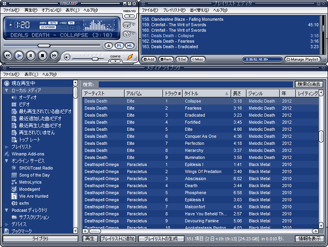
Task: Open the 再生 menu in Winamp main window
Action: coord(31,10)
